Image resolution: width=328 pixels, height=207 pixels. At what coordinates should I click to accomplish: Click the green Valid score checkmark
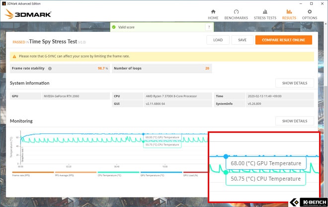coord(114,27)
